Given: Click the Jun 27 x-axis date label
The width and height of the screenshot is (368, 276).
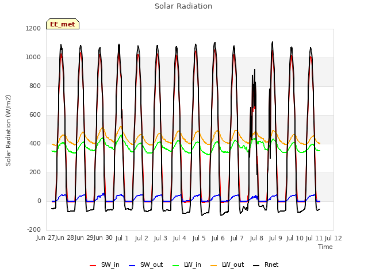Looking at the screenshot, I should 45,238.
